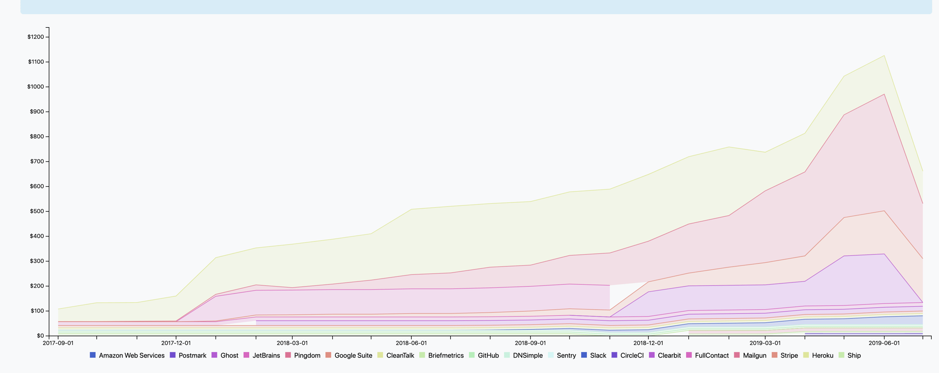This screenshot has height=373, width=939.
Task: Click the 2018-06-01 x-axis date label
Action: (x=411, y=343)
